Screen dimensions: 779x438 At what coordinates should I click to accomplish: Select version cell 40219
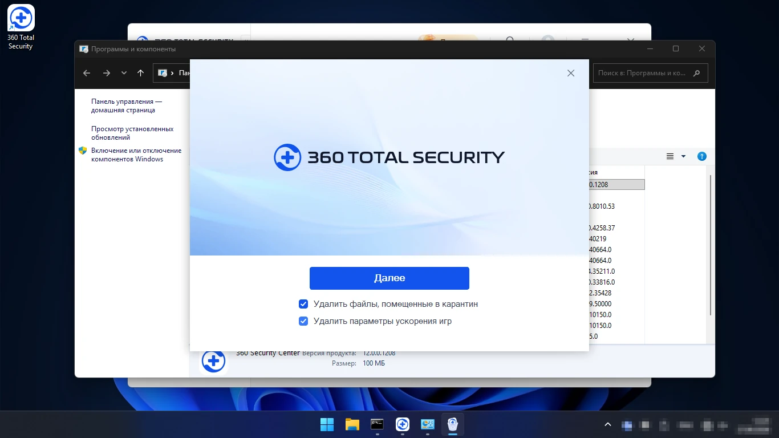click(x=598, y=238)
